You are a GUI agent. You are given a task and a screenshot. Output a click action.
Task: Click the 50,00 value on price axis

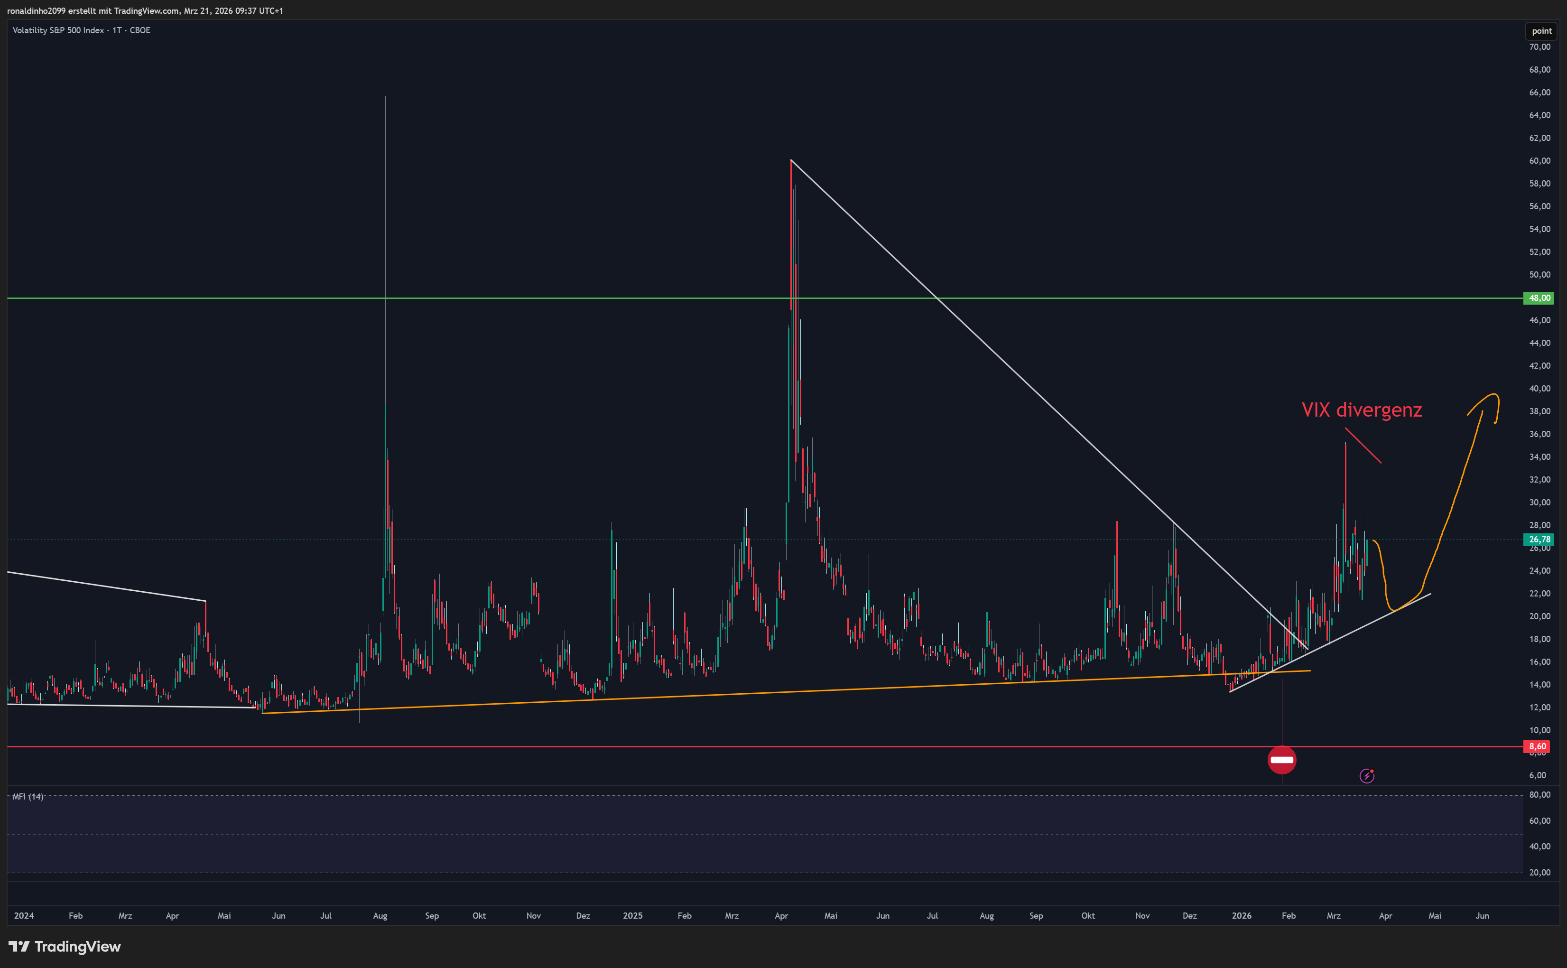click(1539, 275)
